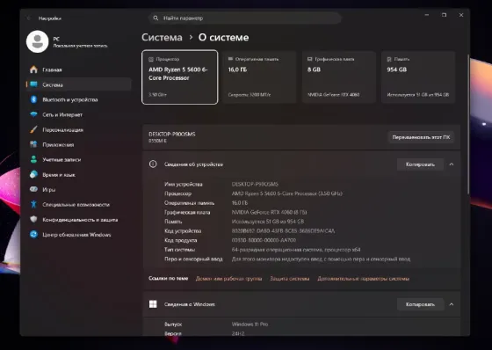
Task: Copy Windows info with lower Копировать button
Action: (x=420, y=304)
